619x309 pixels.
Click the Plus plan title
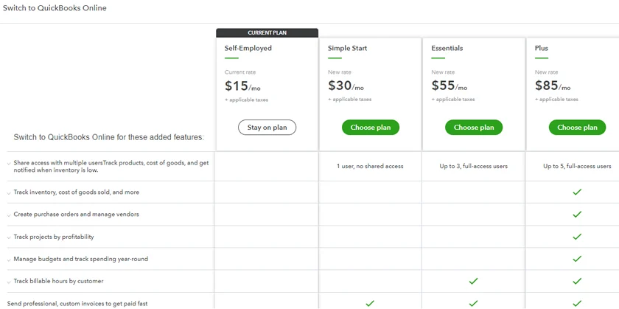click(x=541, y=48)
